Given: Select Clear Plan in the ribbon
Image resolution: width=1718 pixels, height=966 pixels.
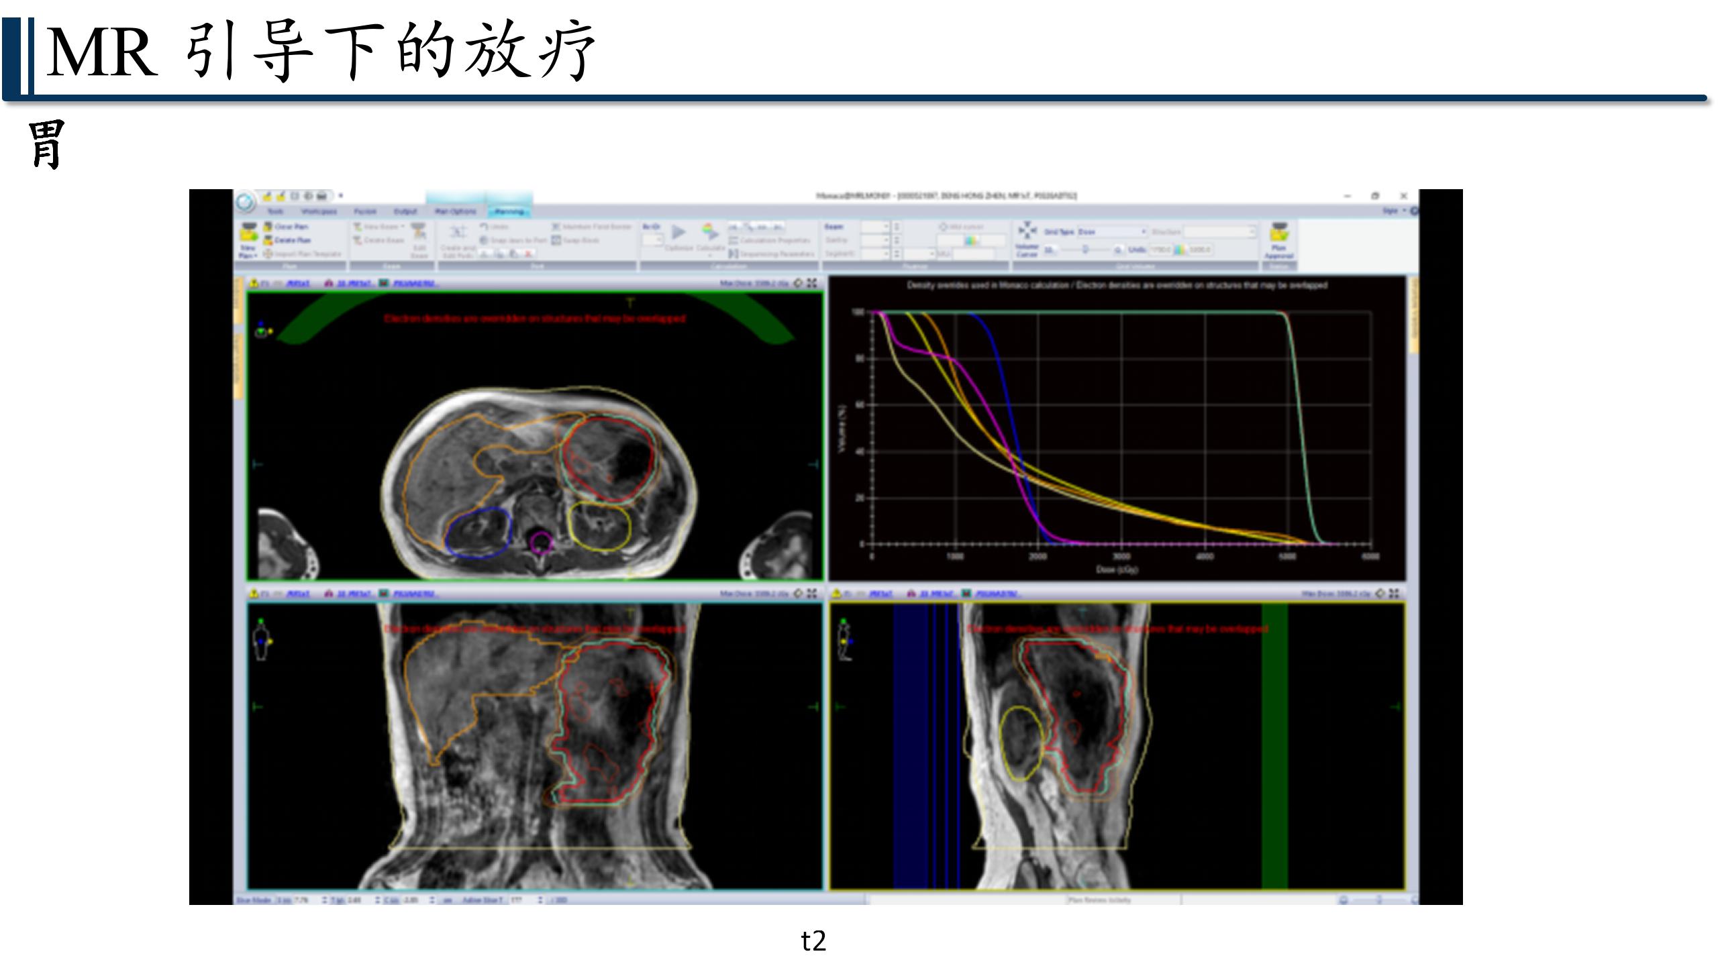Looking at the screenshot, I should tap(286, 227).
